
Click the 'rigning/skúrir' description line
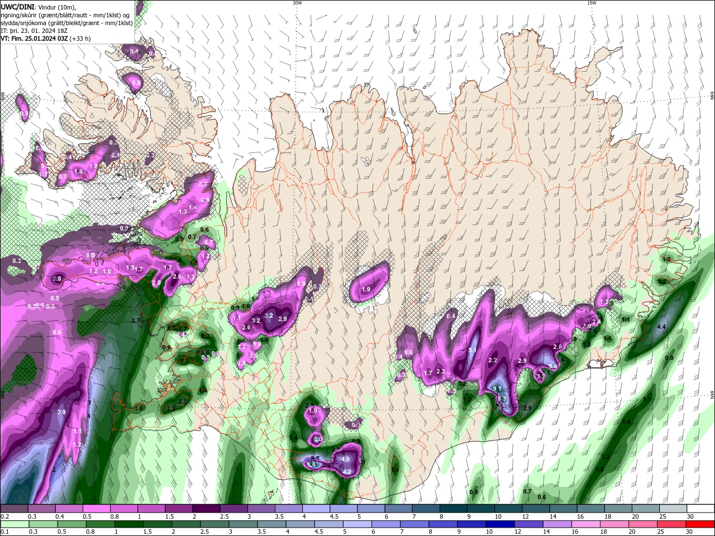tap(65, 15)
